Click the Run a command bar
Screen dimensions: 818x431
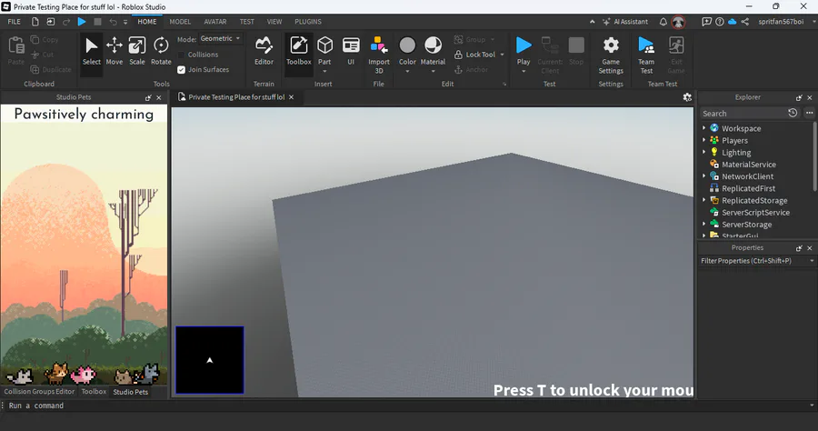[x=407, y=406]
